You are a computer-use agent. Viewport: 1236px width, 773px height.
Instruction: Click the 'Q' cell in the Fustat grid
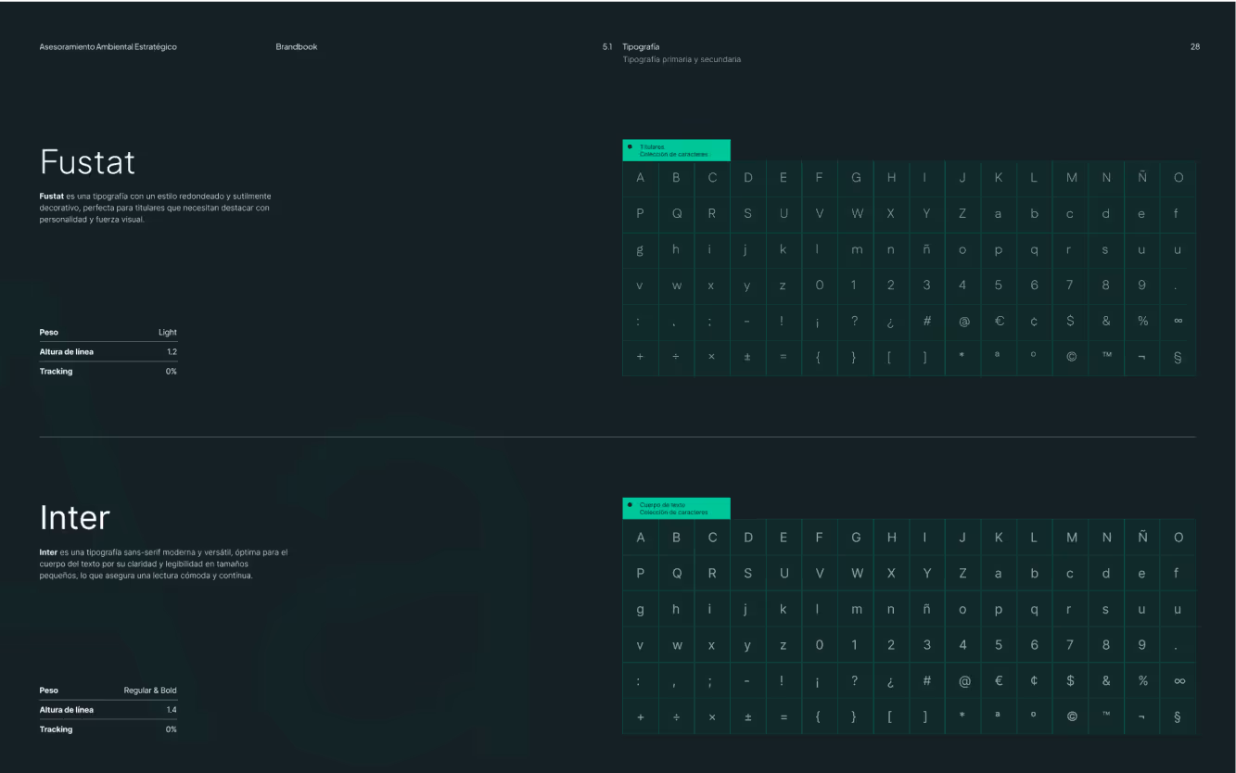[x=676, y=213]
